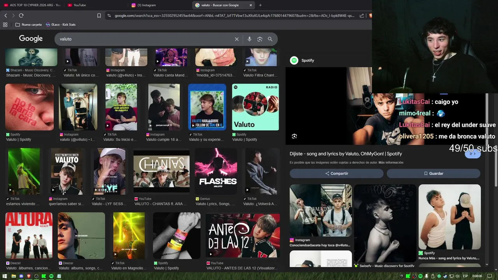
Task: Open the 'ConociendoaGaceta' Instagram related image
Action: point(321,210)
